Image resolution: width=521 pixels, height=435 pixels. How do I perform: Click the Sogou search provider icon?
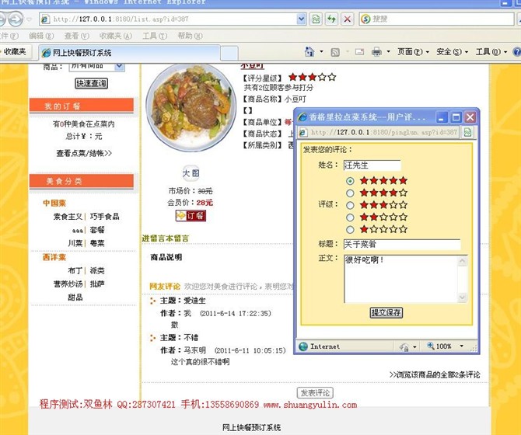(365, 19)
